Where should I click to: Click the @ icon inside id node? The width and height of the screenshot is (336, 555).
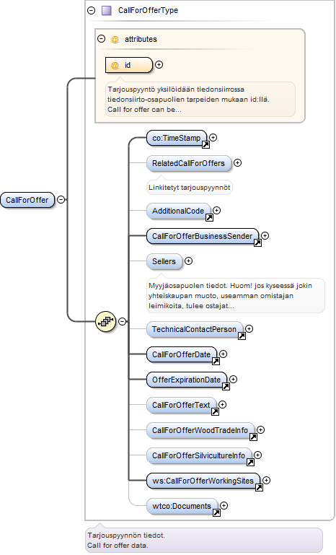point(115,66)
